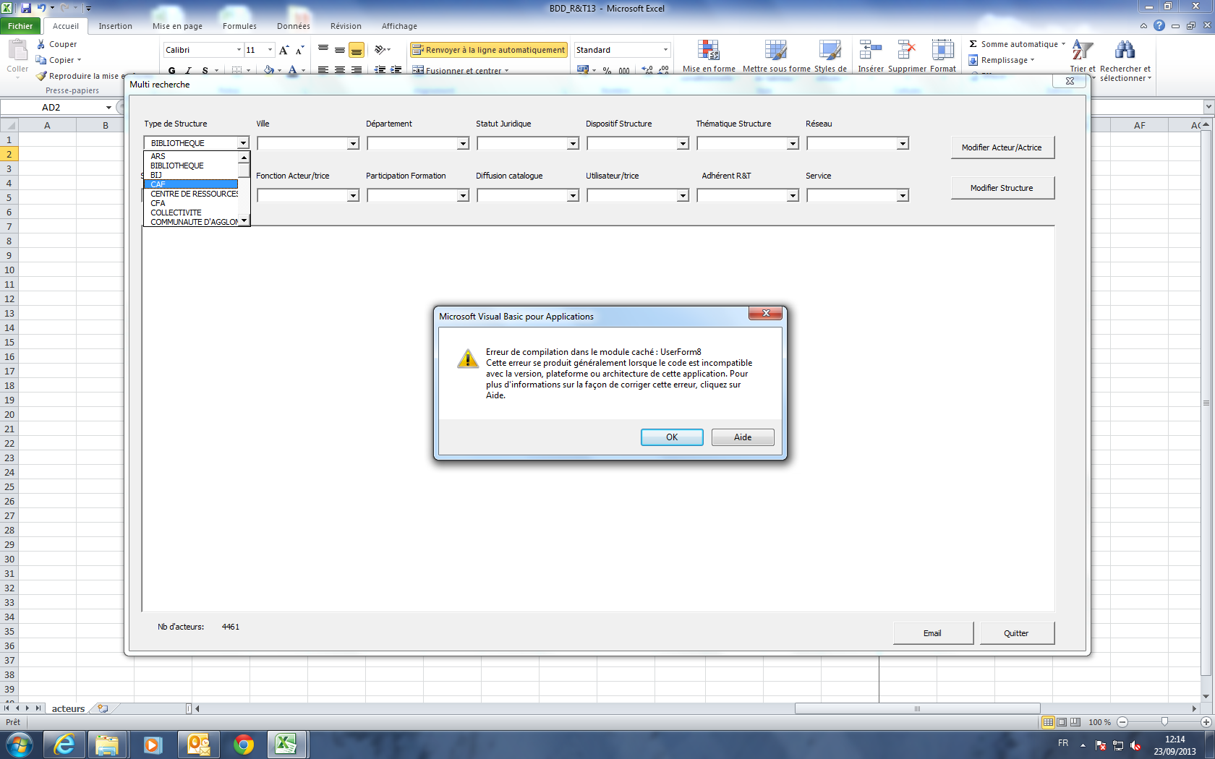Click the Coller paste icon
Image resolution: width=1215 pixels, height=759 pixels.
tap(17, 51)
